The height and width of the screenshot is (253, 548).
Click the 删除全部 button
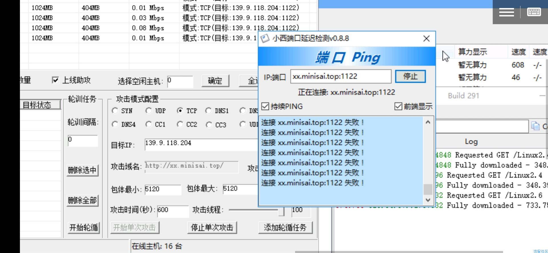(82, 200)
